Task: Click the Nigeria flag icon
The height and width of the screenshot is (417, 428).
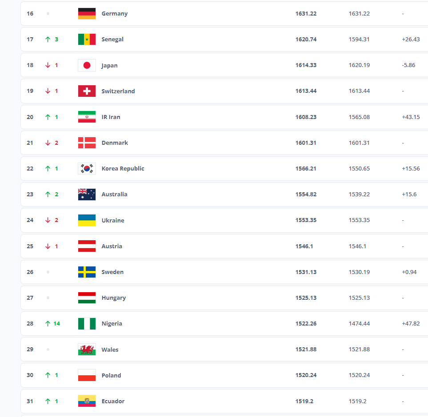Action: [x=87, y=324]
